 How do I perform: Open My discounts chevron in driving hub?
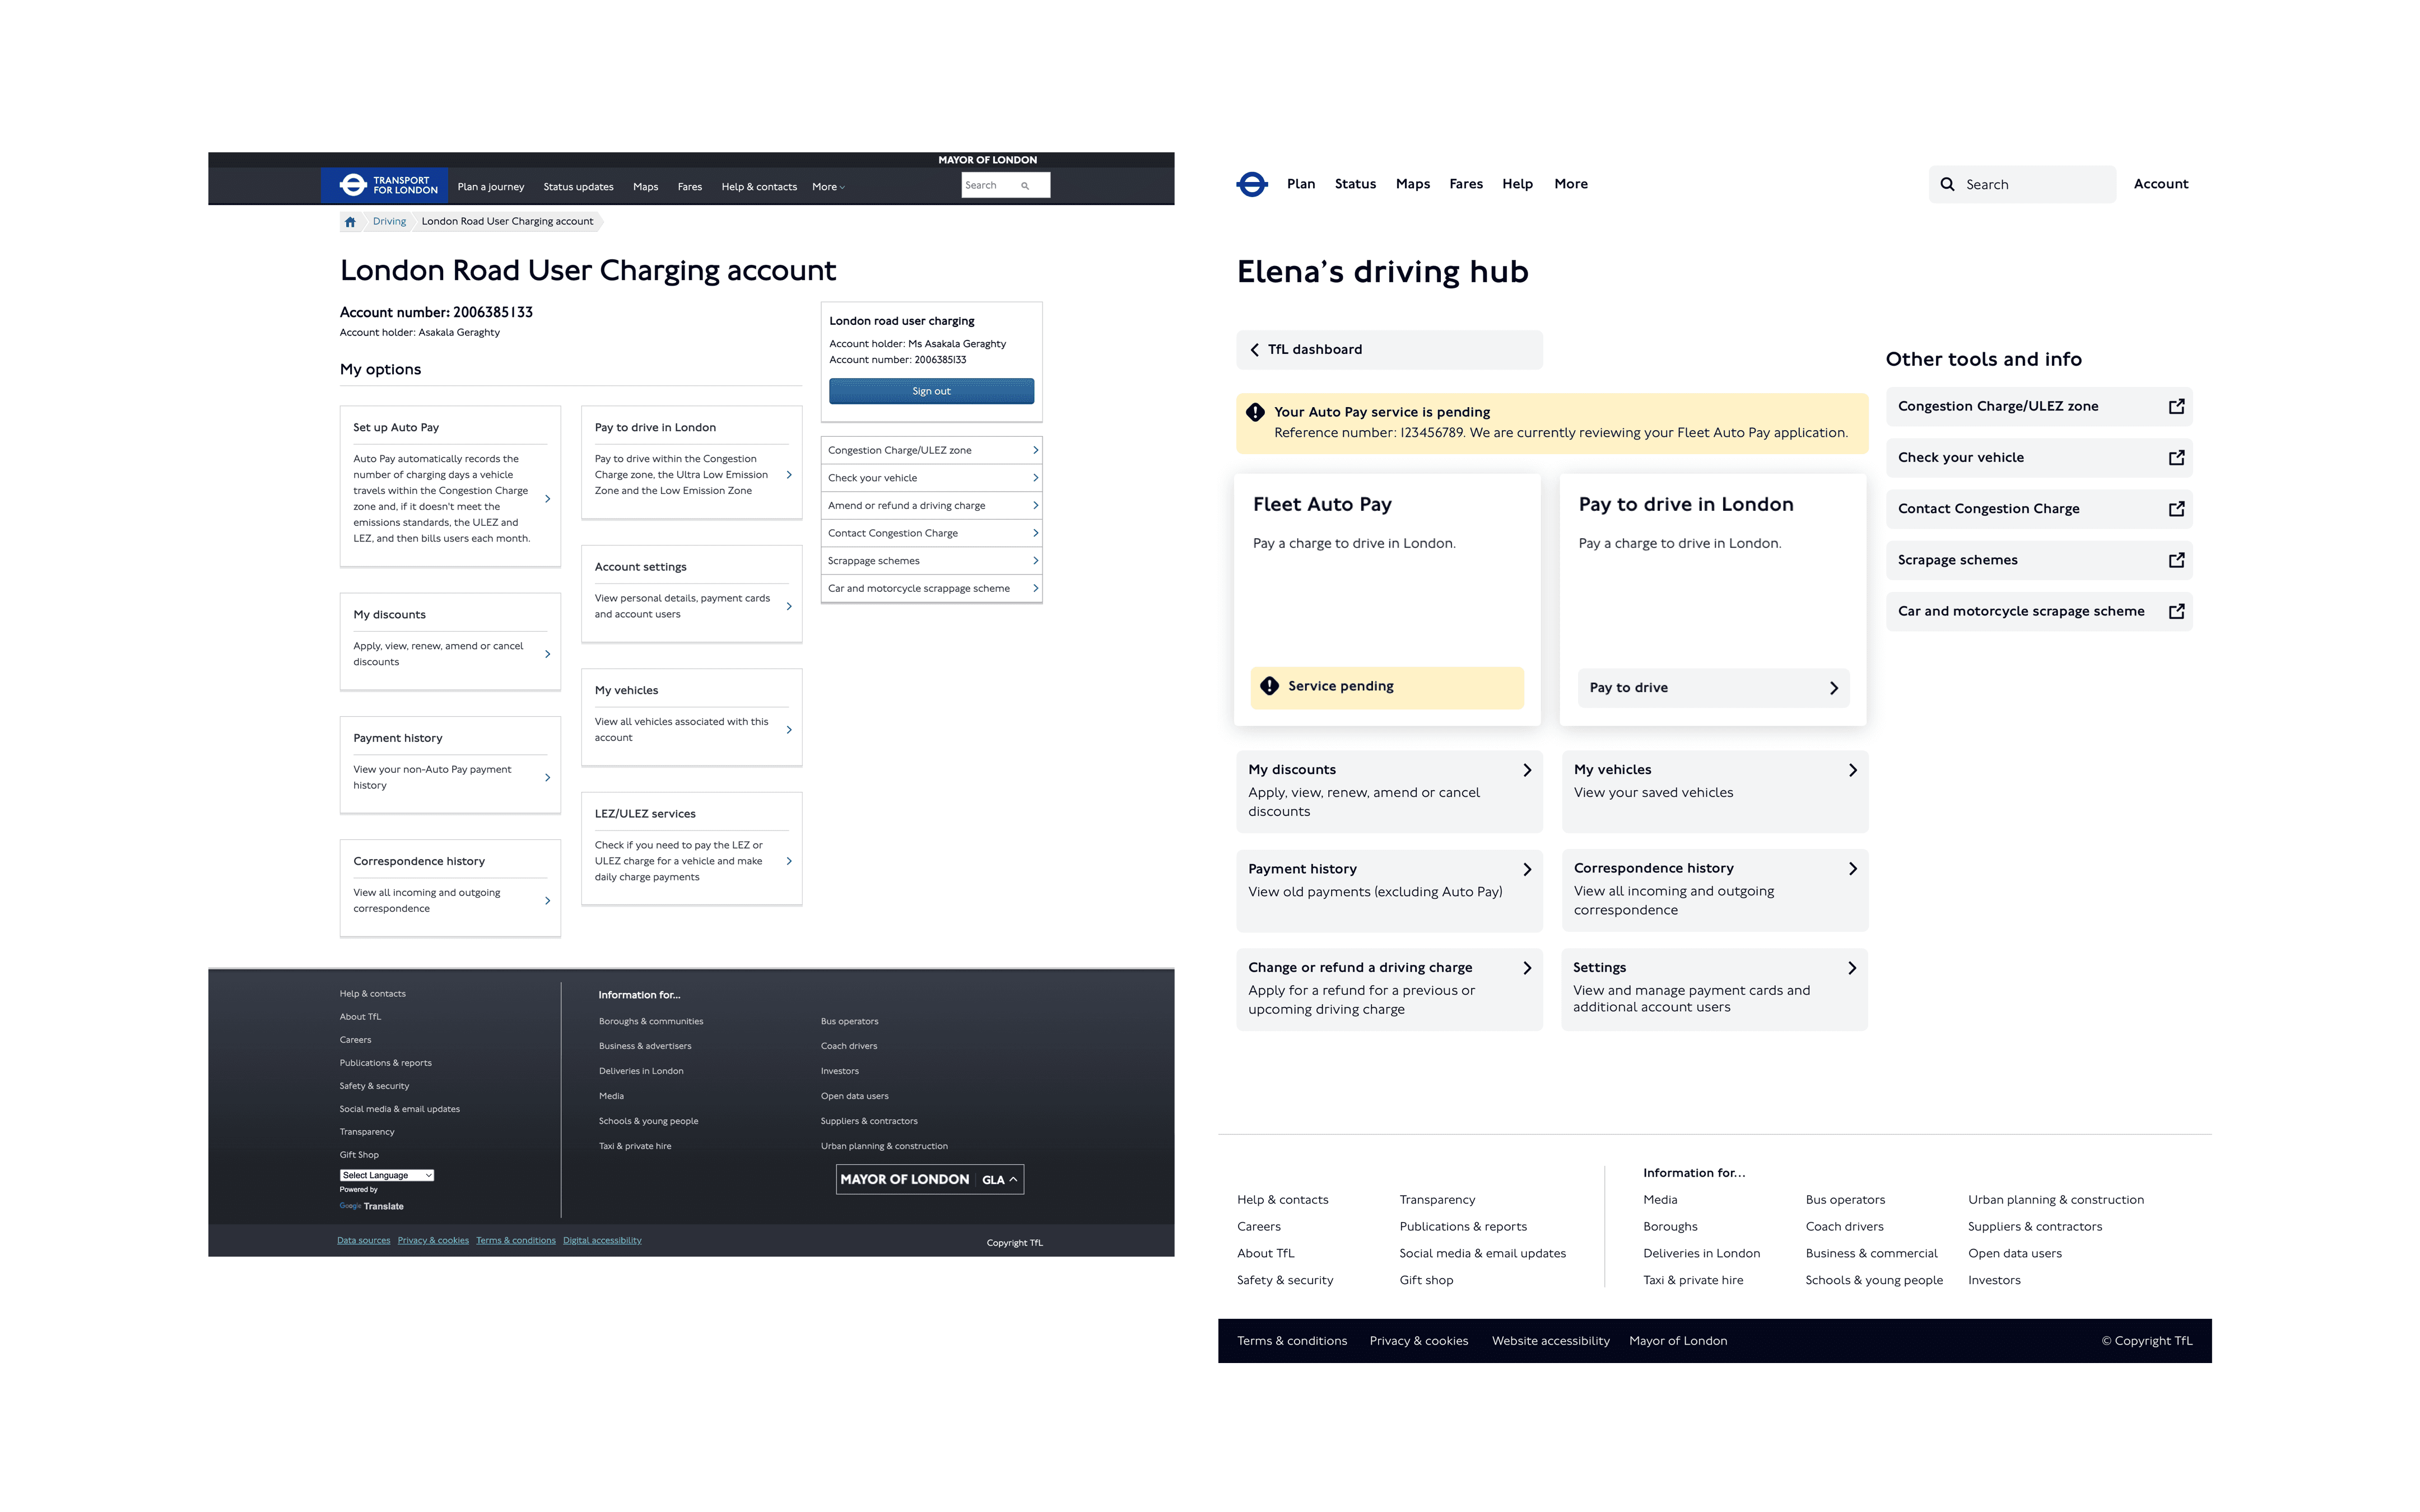pos(1526,770)
